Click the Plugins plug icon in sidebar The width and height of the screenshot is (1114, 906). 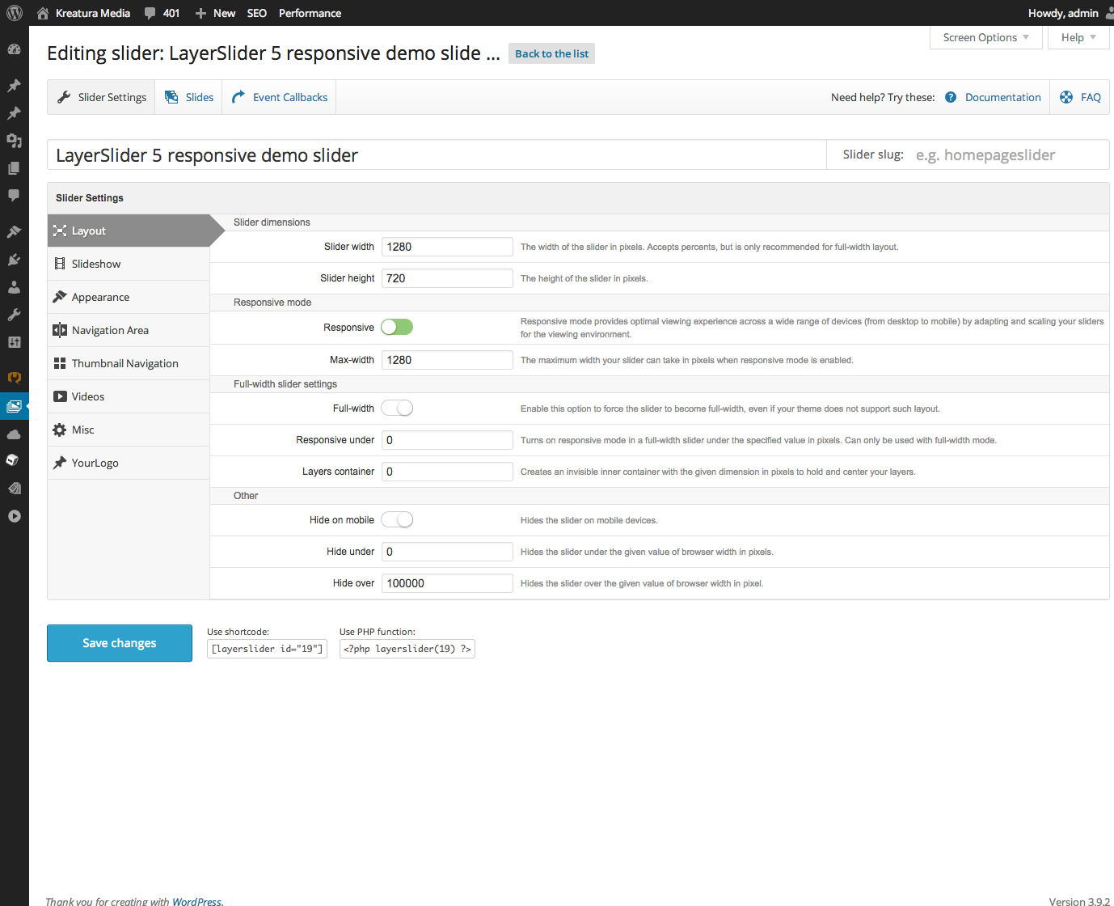[x=14, y=260]
